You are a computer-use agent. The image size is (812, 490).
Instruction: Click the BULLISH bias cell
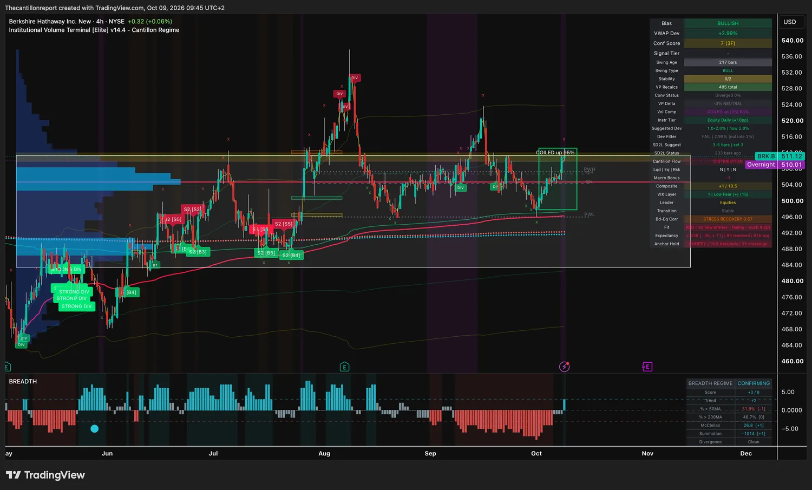point(728,23)
